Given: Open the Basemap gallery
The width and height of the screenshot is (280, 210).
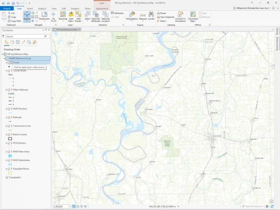Looking at the screenshot, I should (x=63, y=16).
